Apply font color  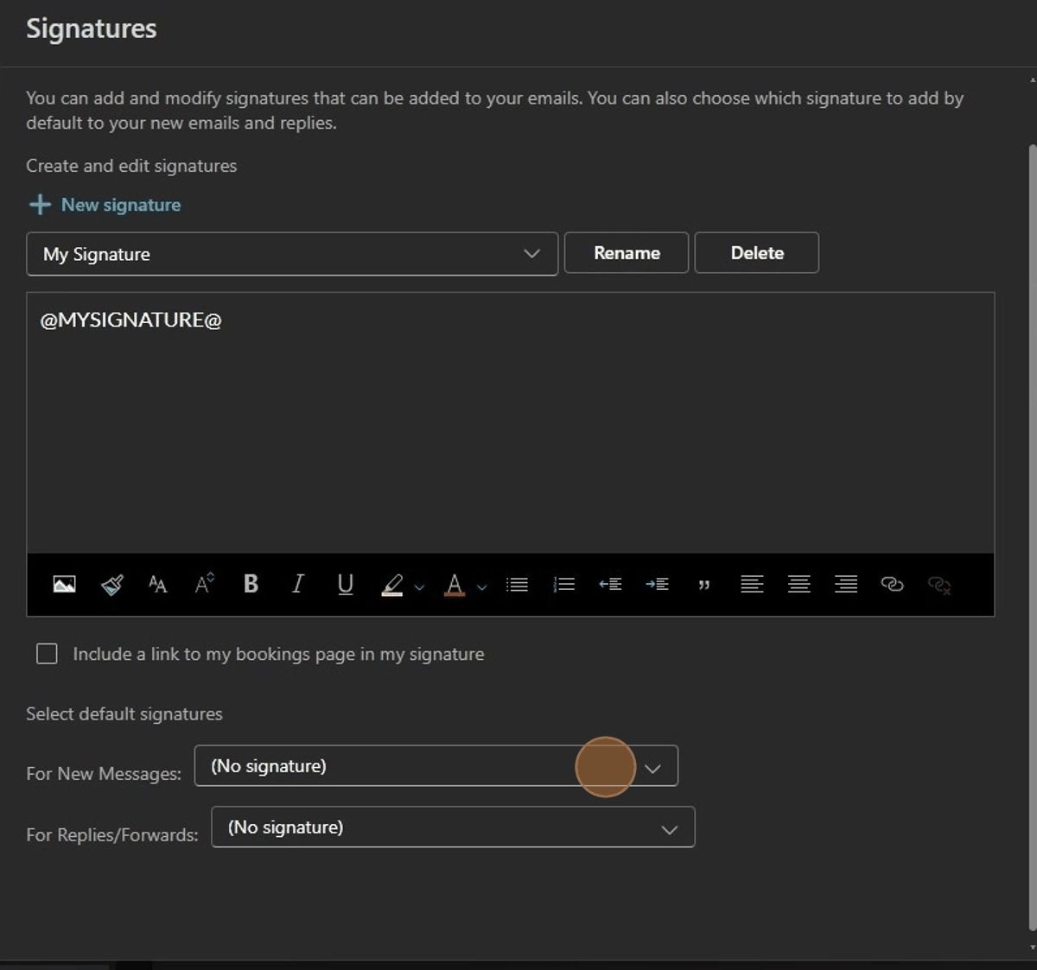455,585
